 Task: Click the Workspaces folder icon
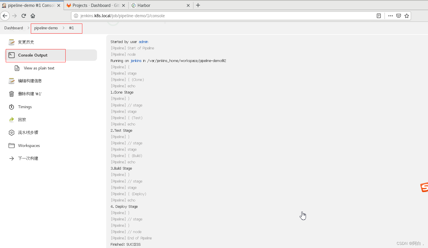click(x=12, y=146)
